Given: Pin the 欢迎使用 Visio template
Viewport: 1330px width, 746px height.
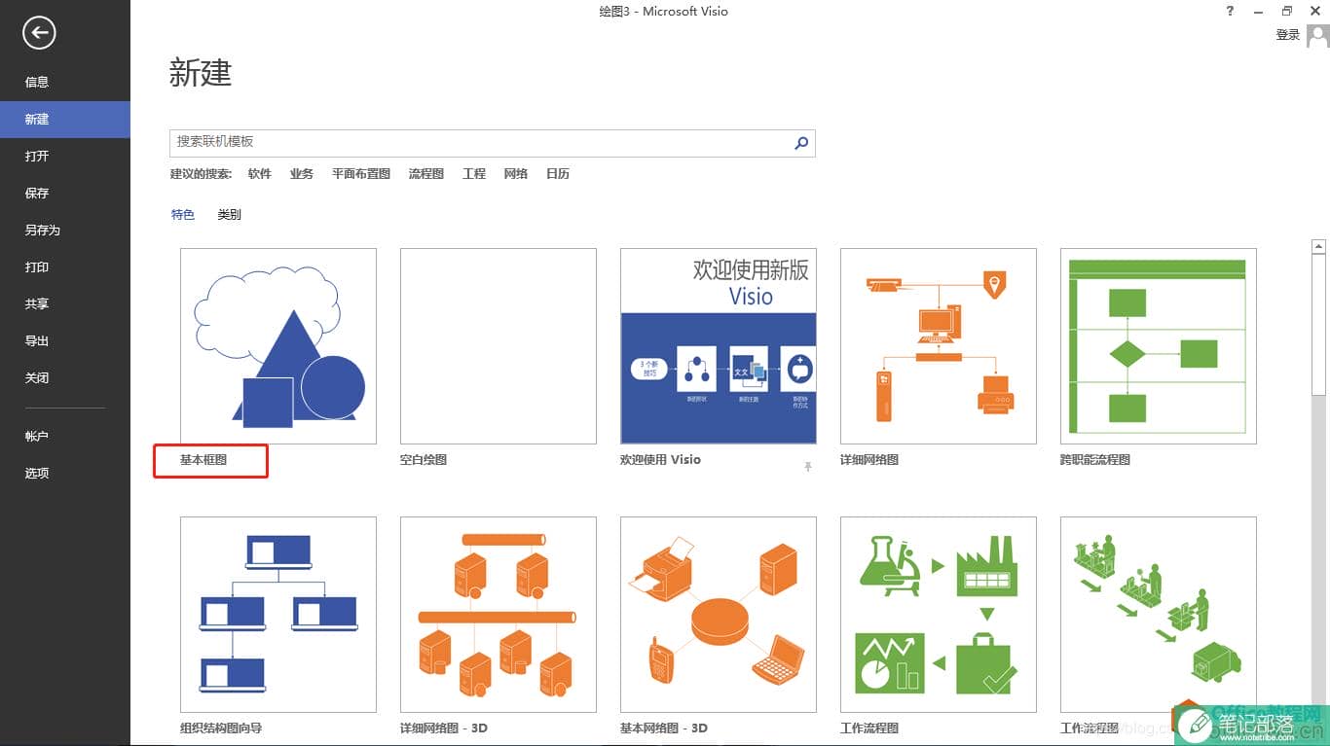Looking at the screenshot, I should tap(807, 467).
